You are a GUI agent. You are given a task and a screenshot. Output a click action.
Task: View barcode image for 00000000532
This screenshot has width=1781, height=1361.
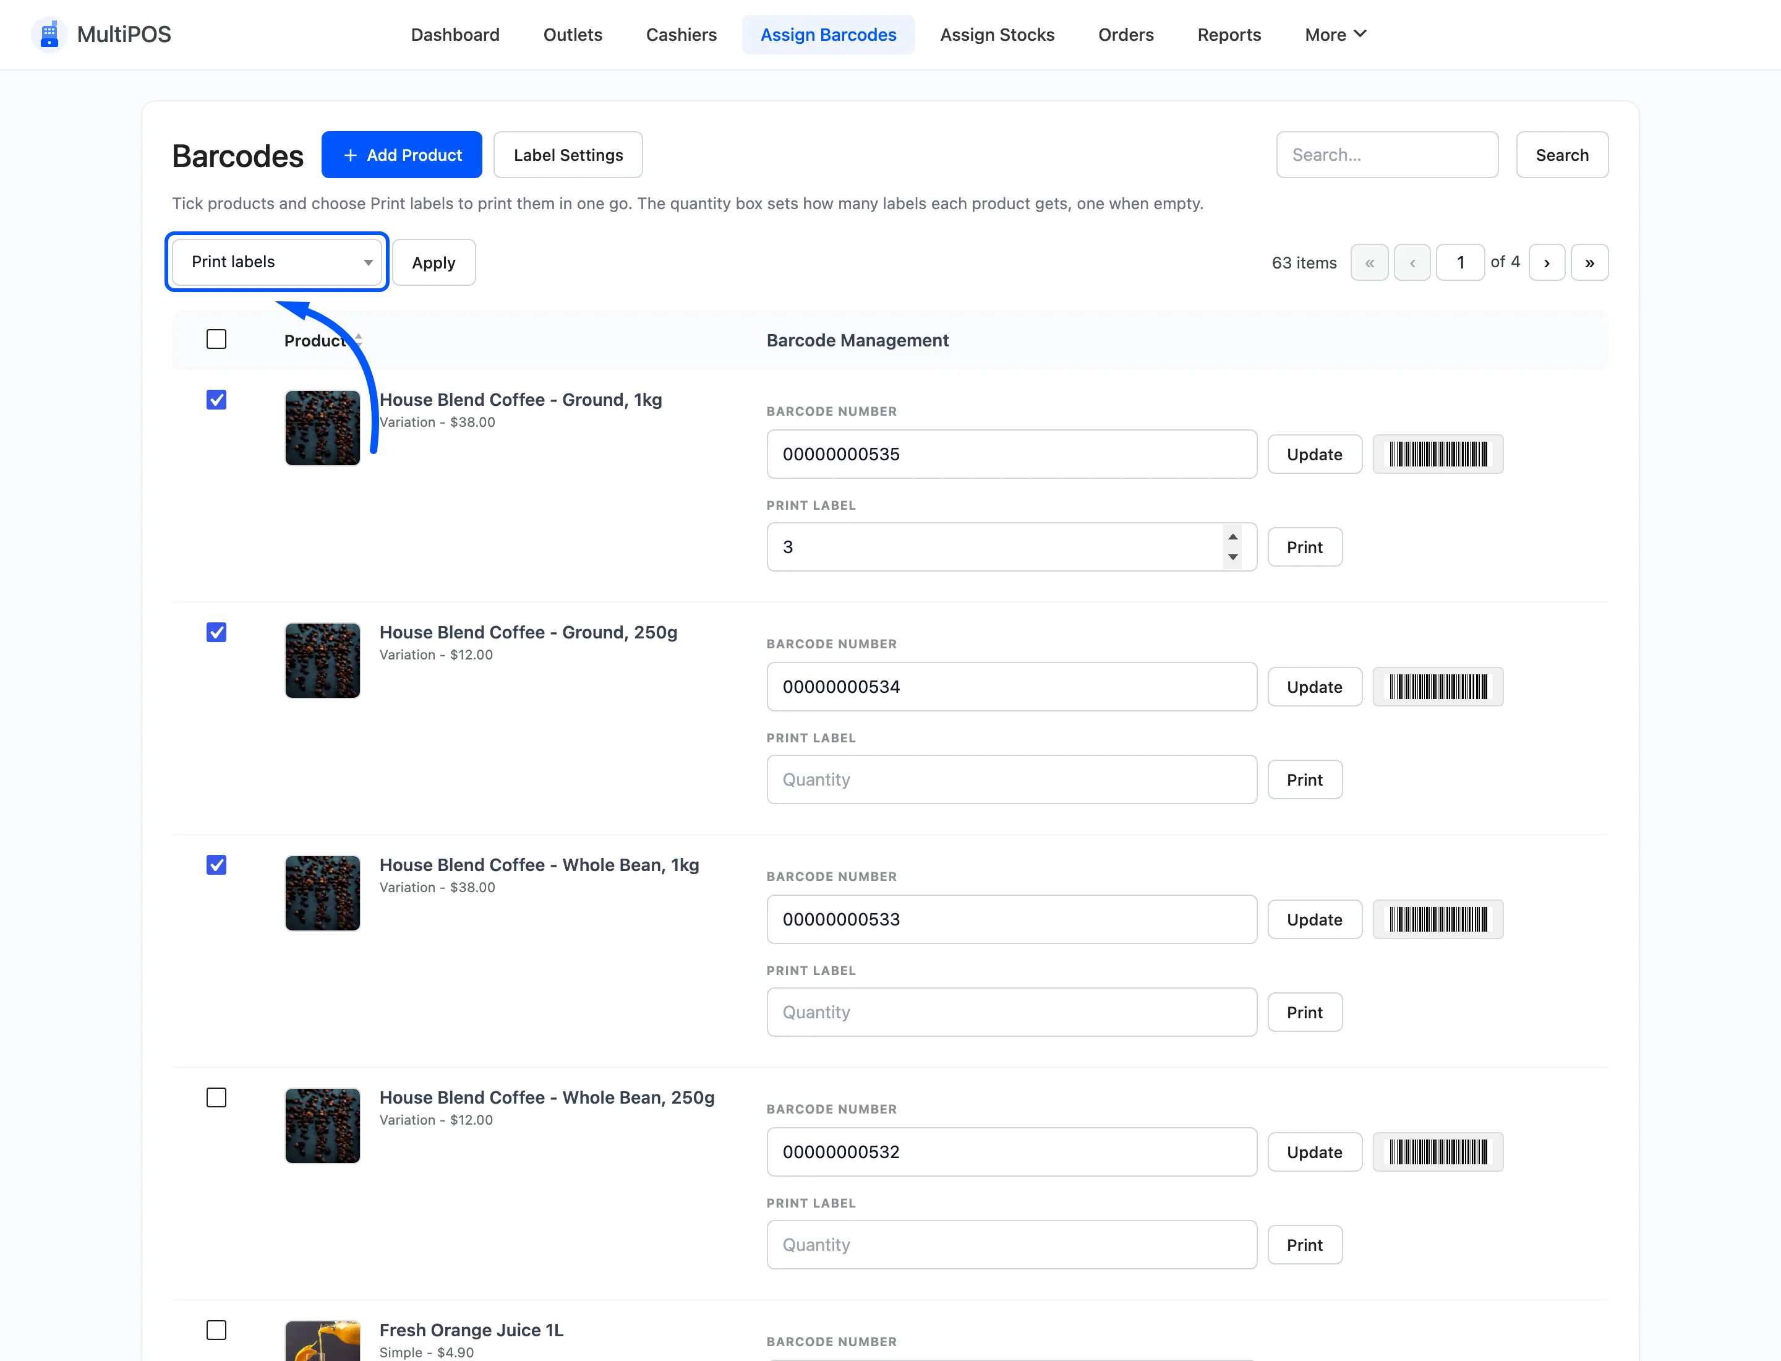click(1438, 1151)
